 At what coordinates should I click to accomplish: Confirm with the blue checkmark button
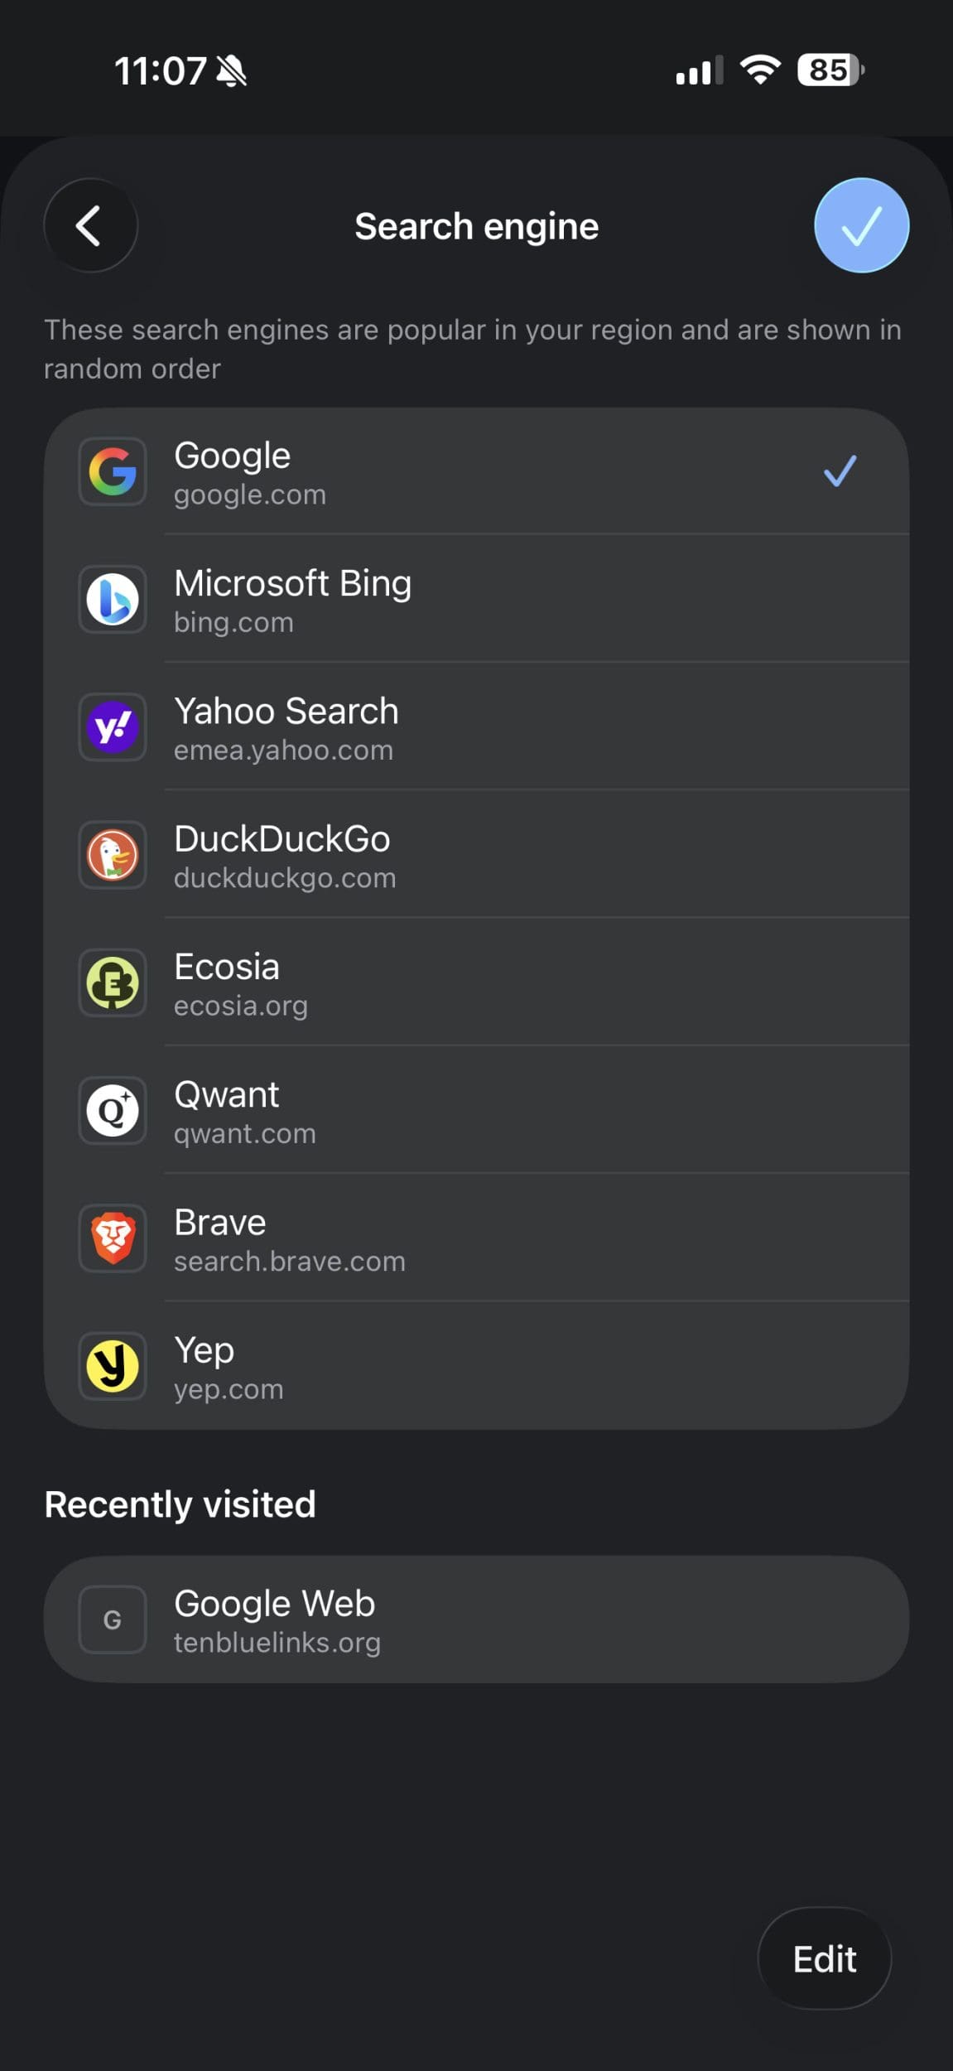tap(861, 225)
